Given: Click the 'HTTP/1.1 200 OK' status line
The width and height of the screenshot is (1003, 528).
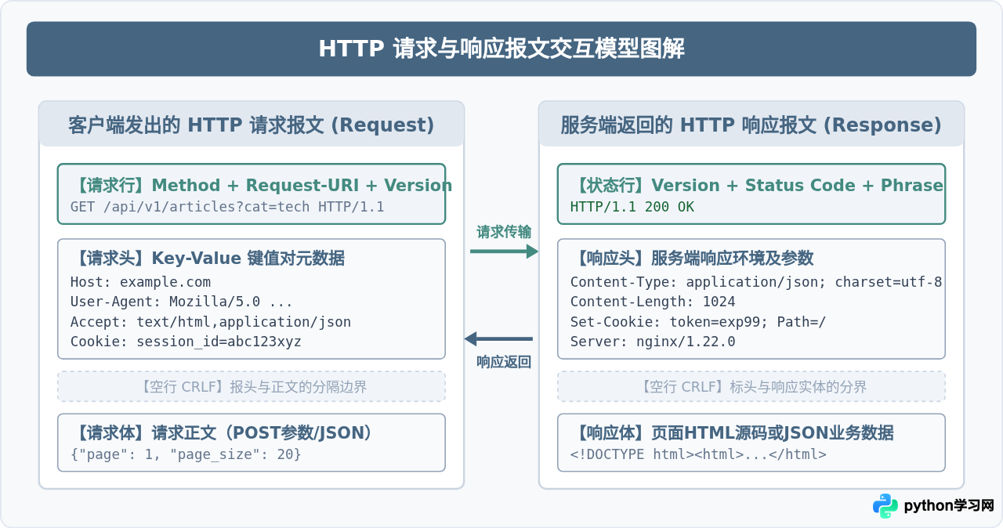Looking at the screenshot, I should (x=632, y=207).
